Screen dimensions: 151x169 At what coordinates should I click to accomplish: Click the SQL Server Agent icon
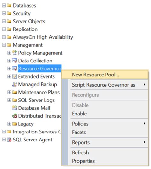(9, 140)
